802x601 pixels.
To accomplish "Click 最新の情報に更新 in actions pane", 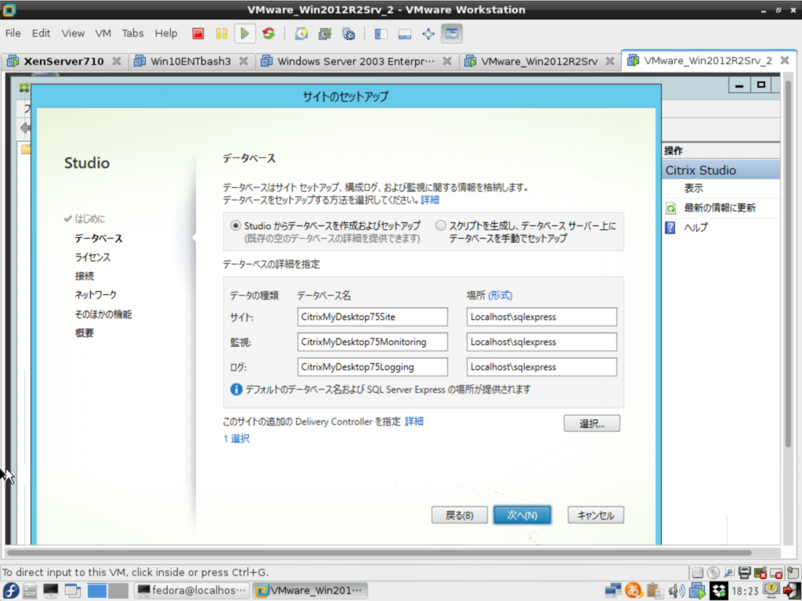I will click(720, 208).
